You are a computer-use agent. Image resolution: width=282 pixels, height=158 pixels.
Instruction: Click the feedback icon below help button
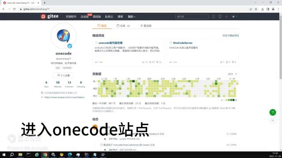tap(273, 120)
